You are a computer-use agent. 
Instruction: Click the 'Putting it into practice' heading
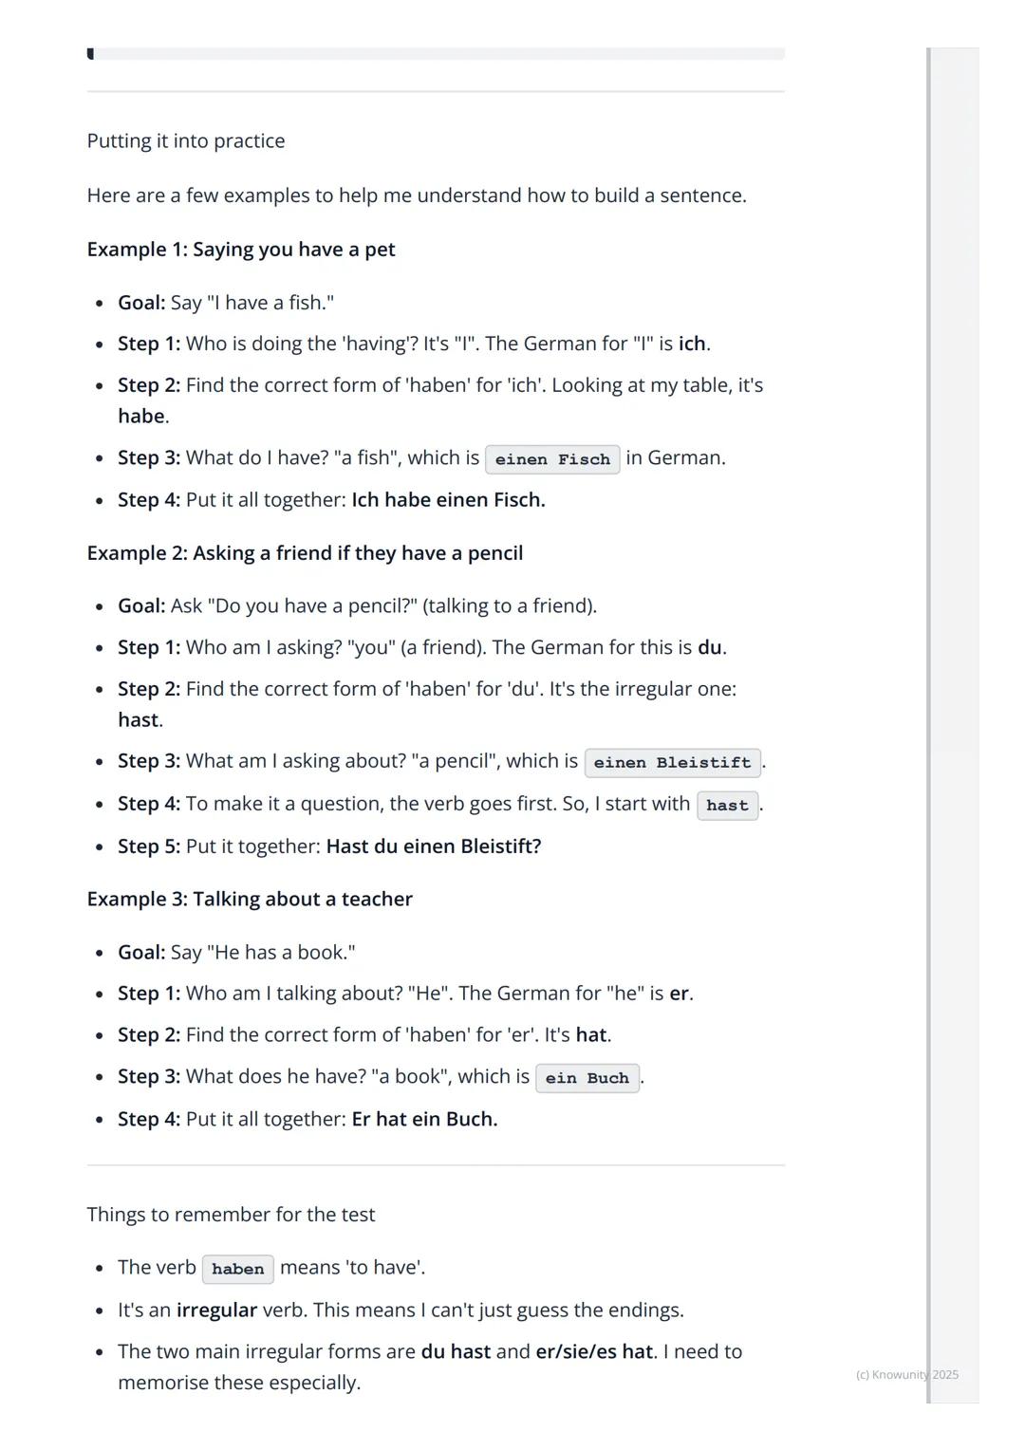coord(186,141)
